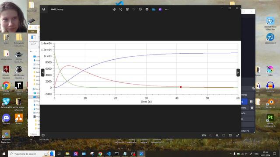Open the draw.io desktop shortcut
The image size is (280, 157).
tap(19, 119)
